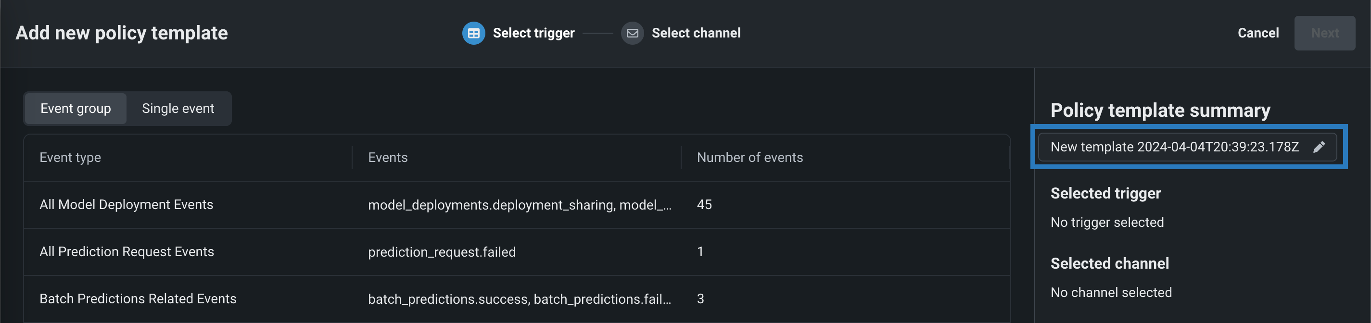Viewport: 1371px width, 323px height.
Task: Click the Select channel envelope icon
Action: 632,33
